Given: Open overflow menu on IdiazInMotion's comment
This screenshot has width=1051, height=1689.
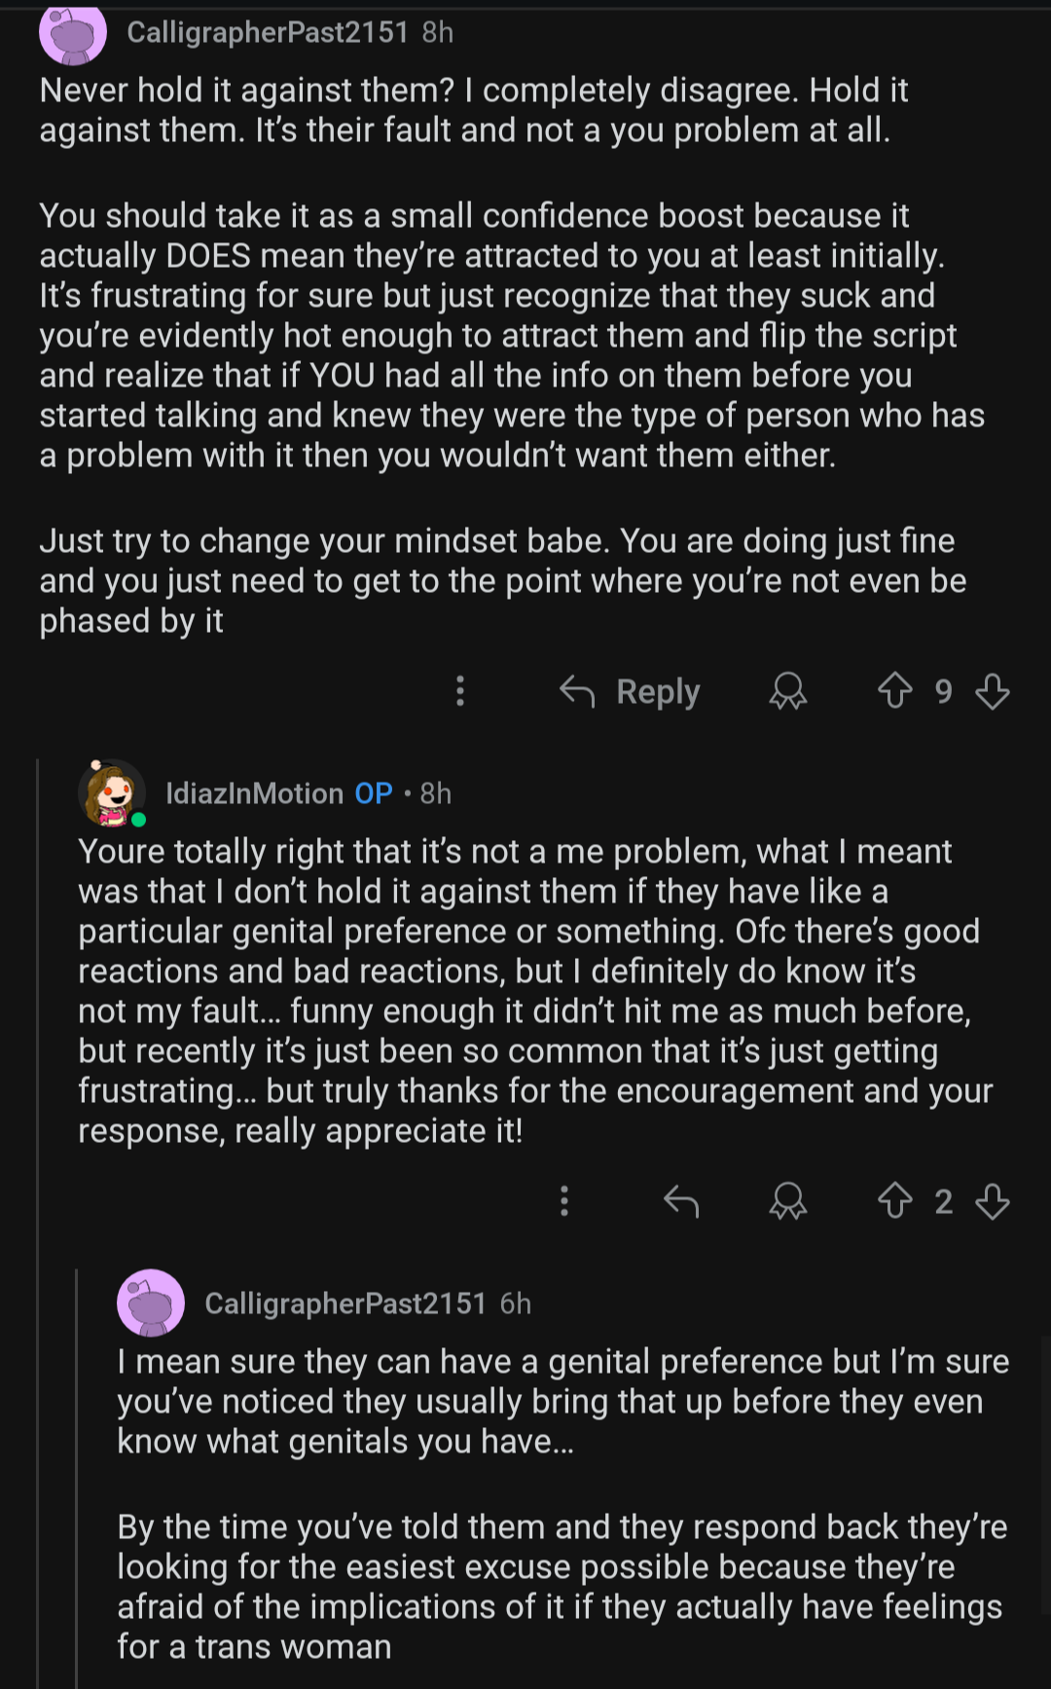Looking at the screenshot, I should click(564, 1201).
